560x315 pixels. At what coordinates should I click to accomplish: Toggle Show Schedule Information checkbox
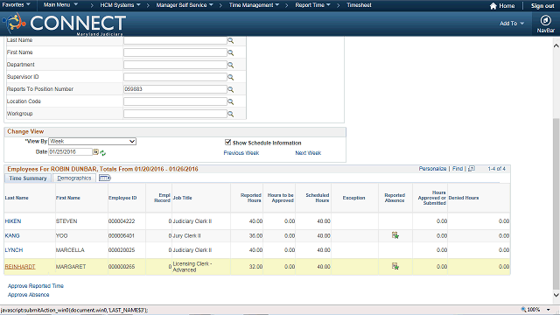(227, 142)
